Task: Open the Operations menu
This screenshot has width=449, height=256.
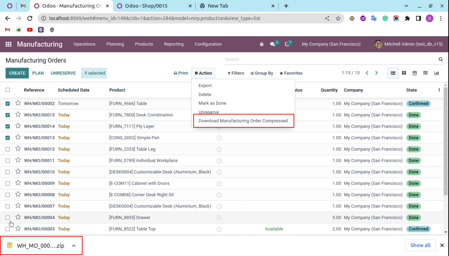Action: pyautogui.click(x=84, y=44)
